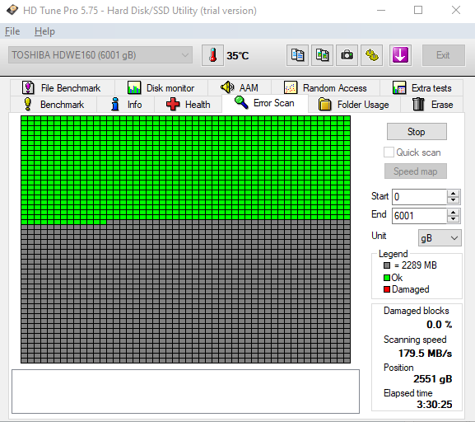The image size is (475, 422).
Task: Click the green Ok legend swatch
Action: 387,278
